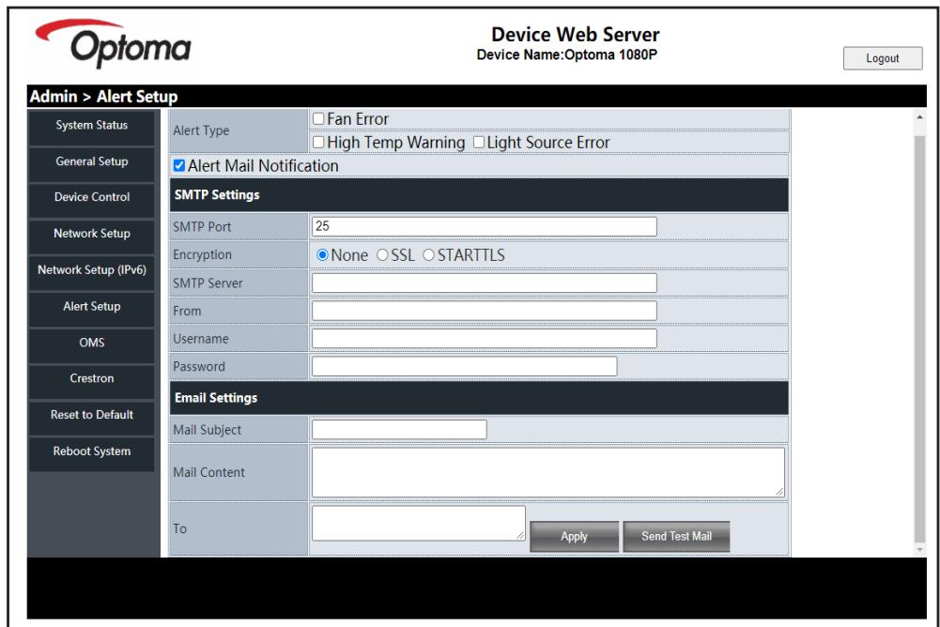Click the Password field
940x627 pixels.
click(x=464, y=366)
